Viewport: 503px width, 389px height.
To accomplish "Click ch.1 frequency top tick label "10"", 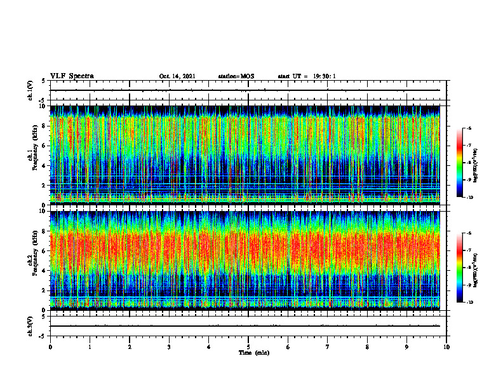I will tap(43, 106).
